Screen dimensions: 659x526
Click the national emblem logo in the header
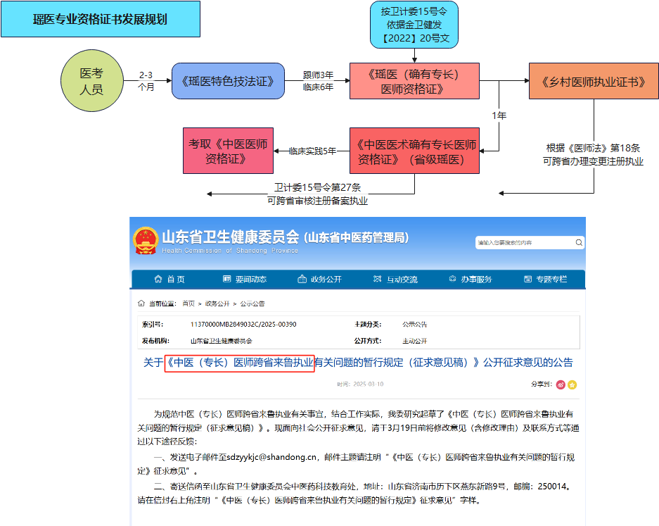[x=146, y=241]
